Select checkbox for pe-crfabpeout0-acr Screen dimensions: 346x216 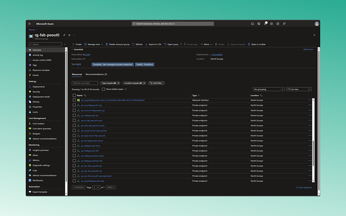point(74,115)
